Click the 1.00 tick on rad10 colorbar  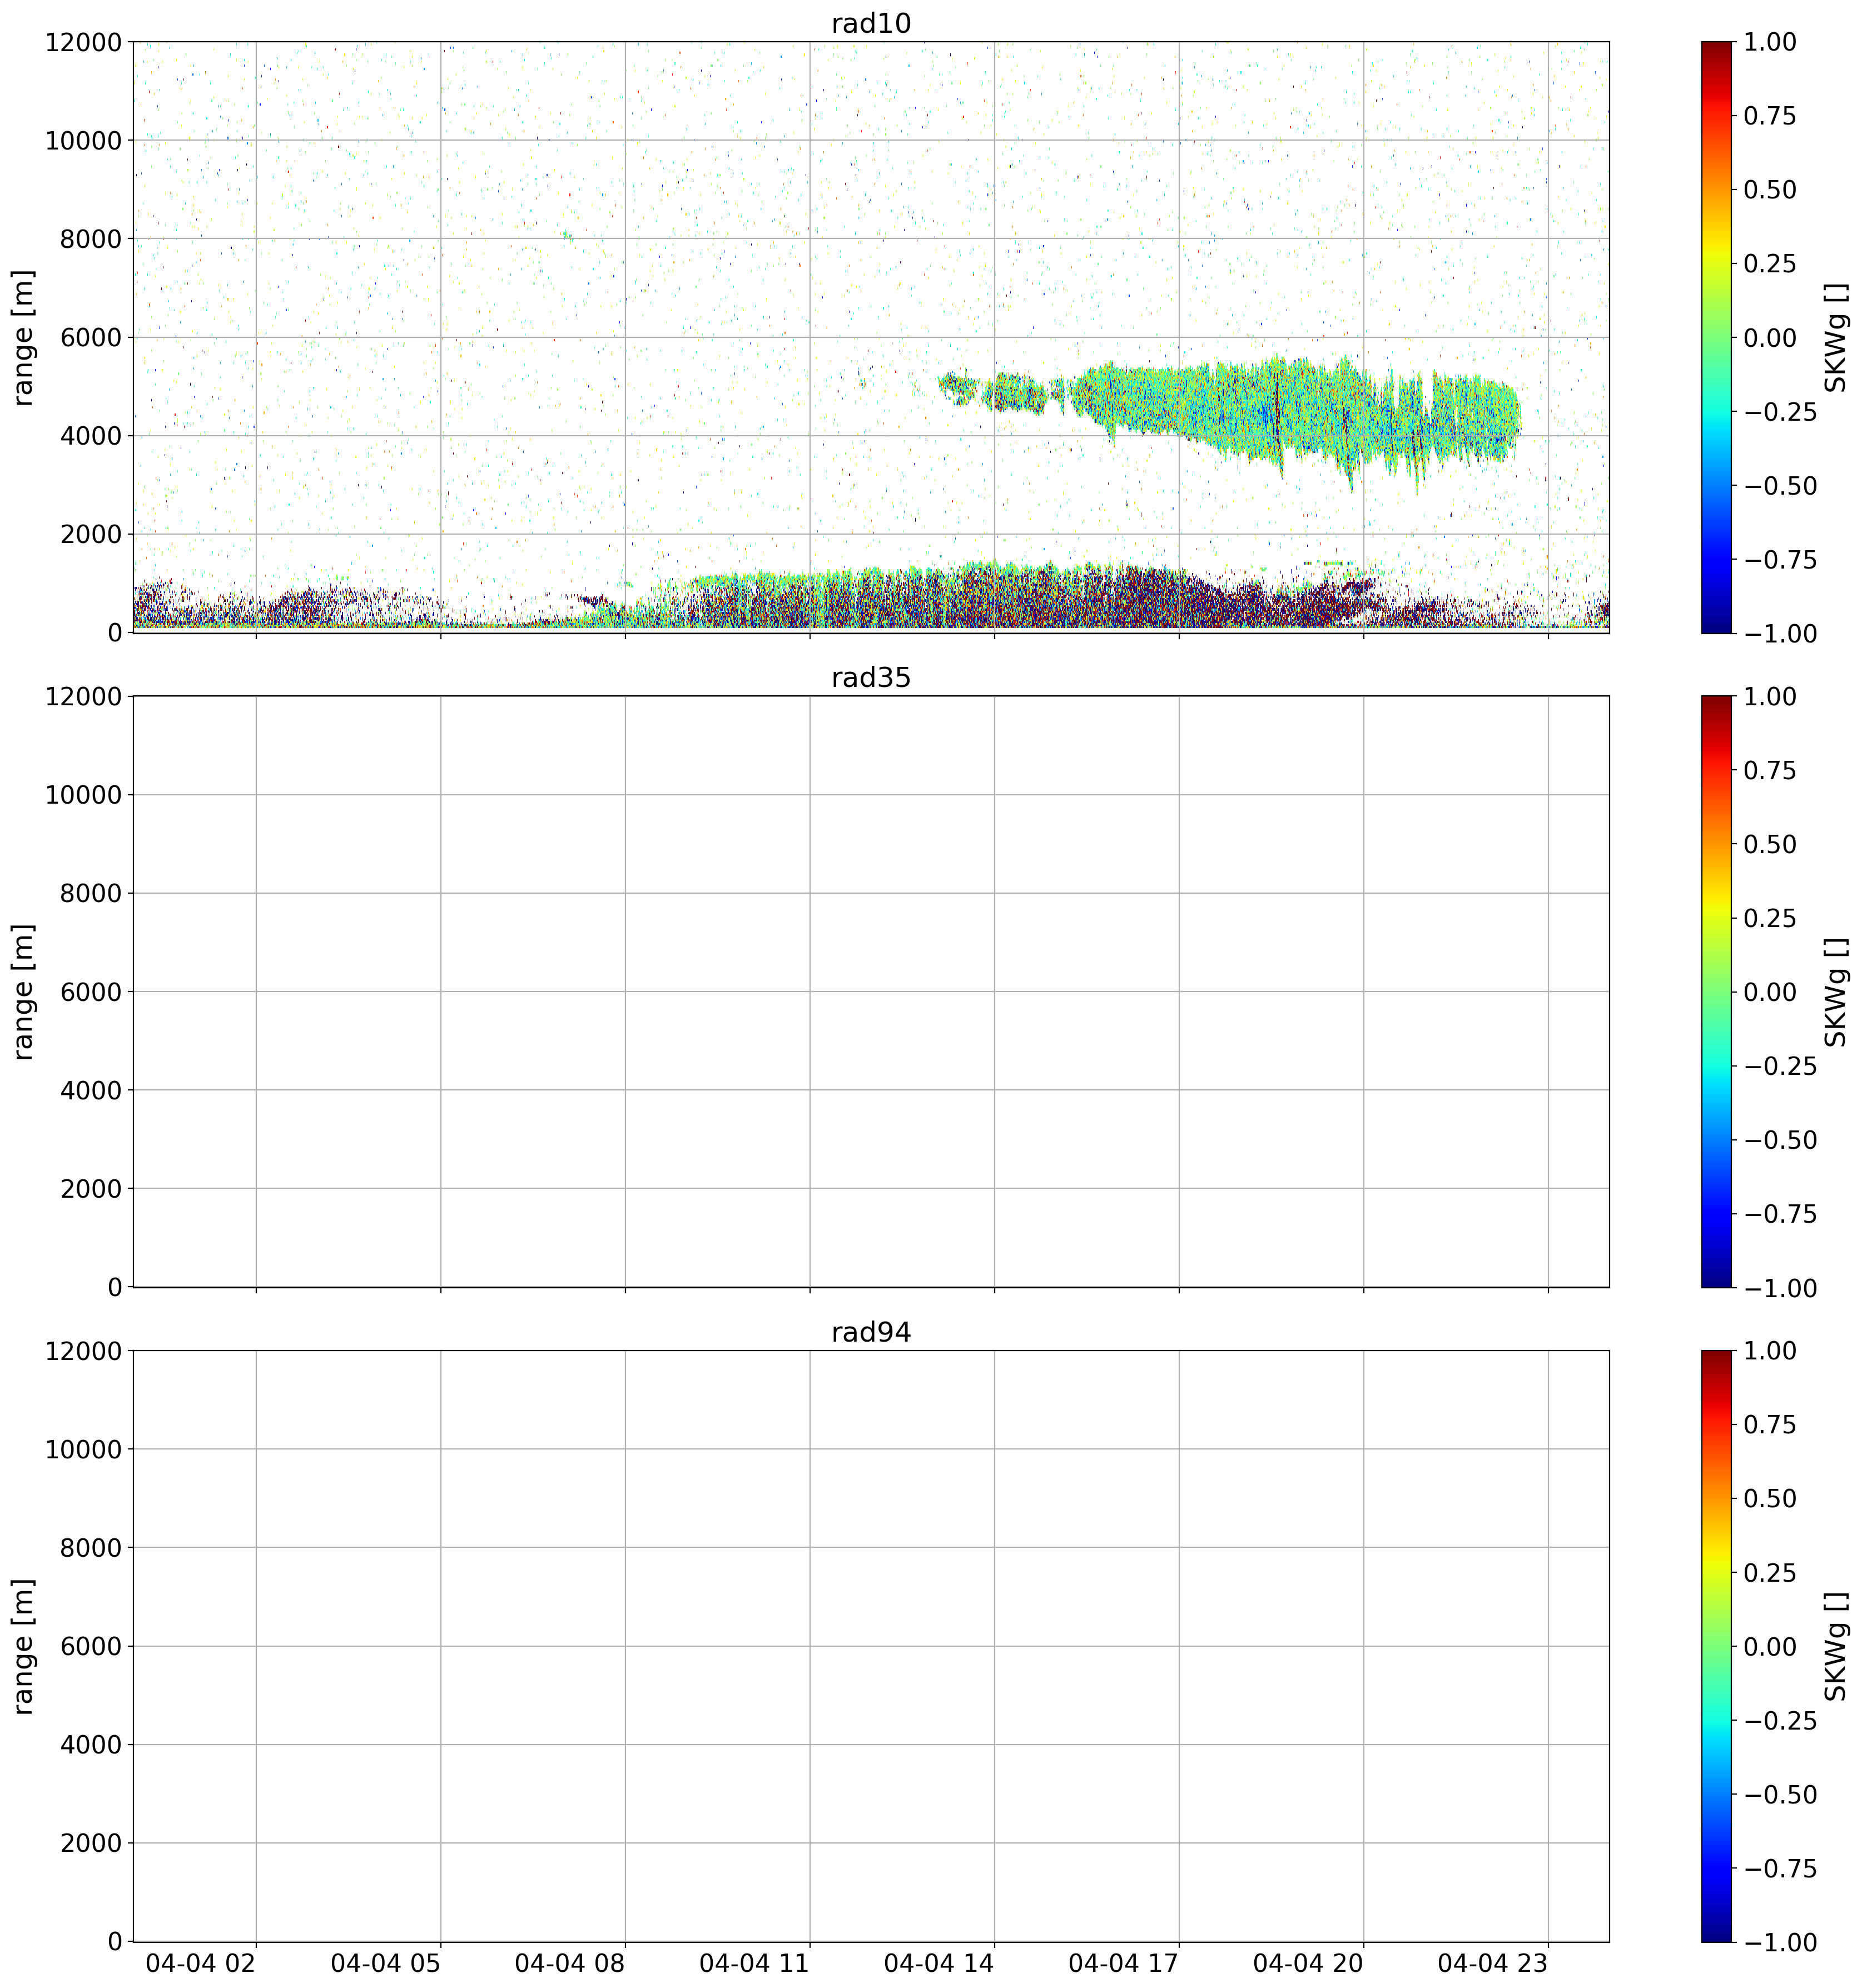pos(1770,42)
